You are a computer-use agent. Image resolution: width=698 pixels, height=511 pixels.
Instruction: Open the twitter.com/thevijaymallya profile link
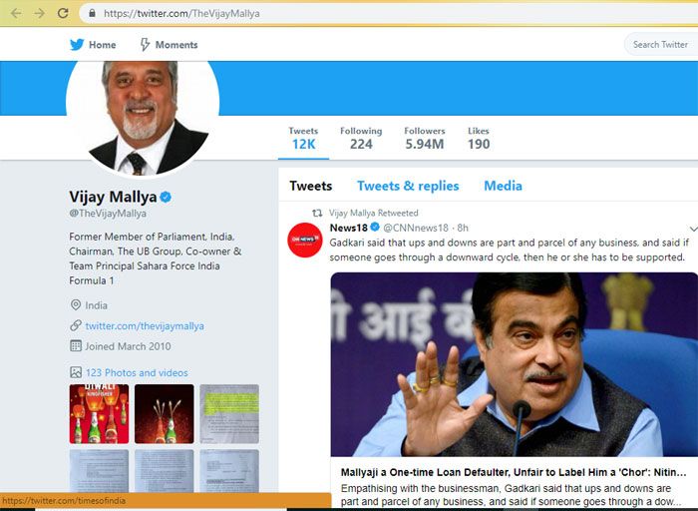[x=145, y=326]
